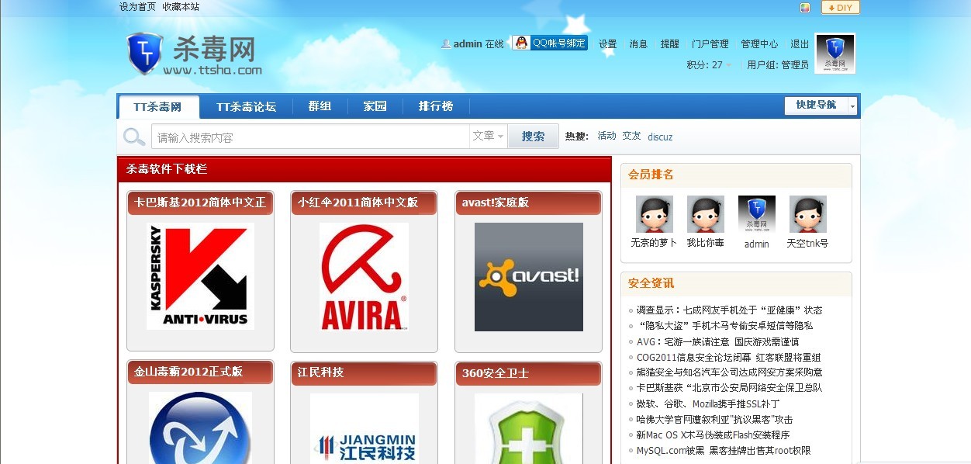The width and height of the screenshot is (971, 464).
Task: Click the 收藏本站 link
Action: click(x=181, y=7)
